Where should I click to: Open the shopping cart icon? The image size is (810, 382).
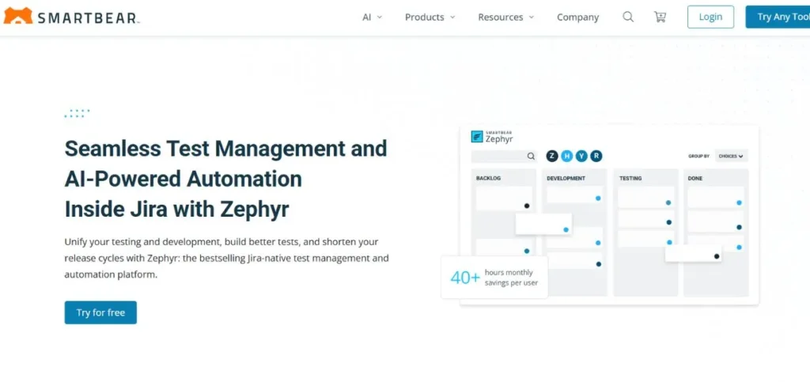[x=660, y=17]
